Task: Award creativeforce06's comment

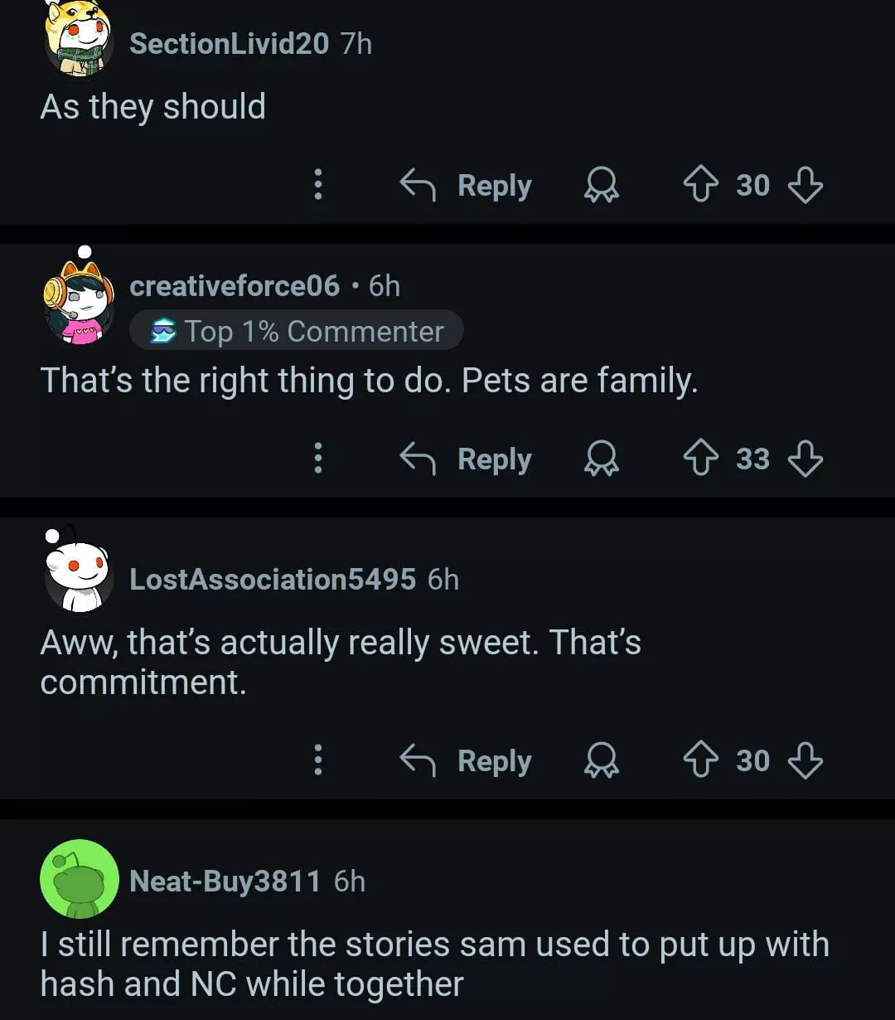Action: pos(602,459)
